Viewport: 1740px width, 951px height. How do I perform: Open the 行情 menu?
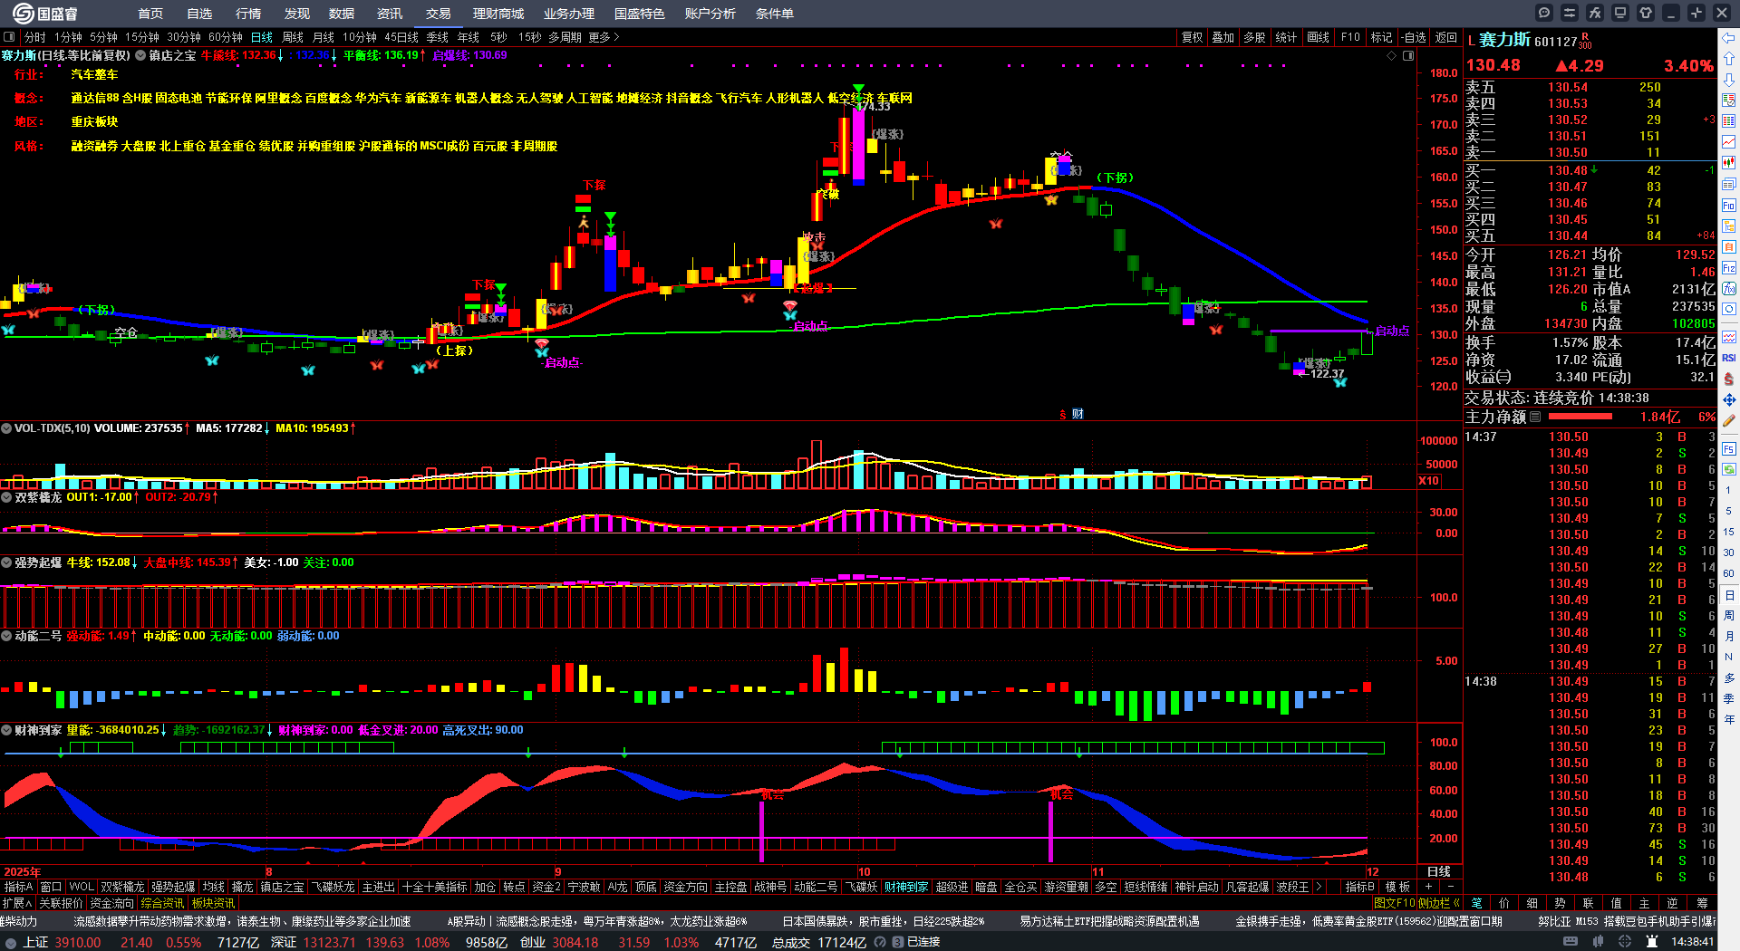click(x=248, y=14)
